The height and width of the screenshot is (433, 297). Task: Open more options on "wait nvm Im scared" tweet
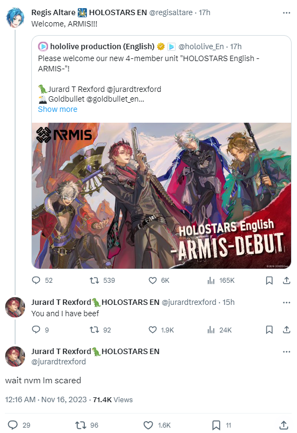point(287,351)
